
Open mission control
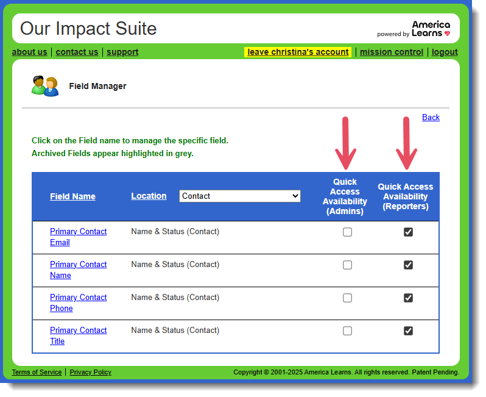coord(392,52)
